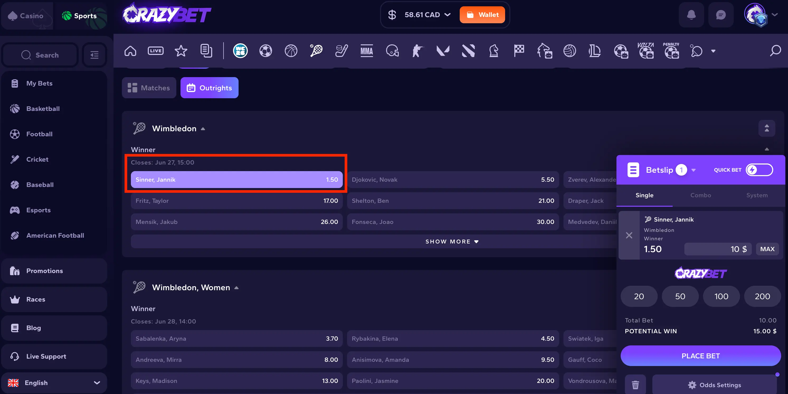The width and height of the screenshot is (788, 394).
Task: Open sports search magnifier icon
Action: [775, 50]
